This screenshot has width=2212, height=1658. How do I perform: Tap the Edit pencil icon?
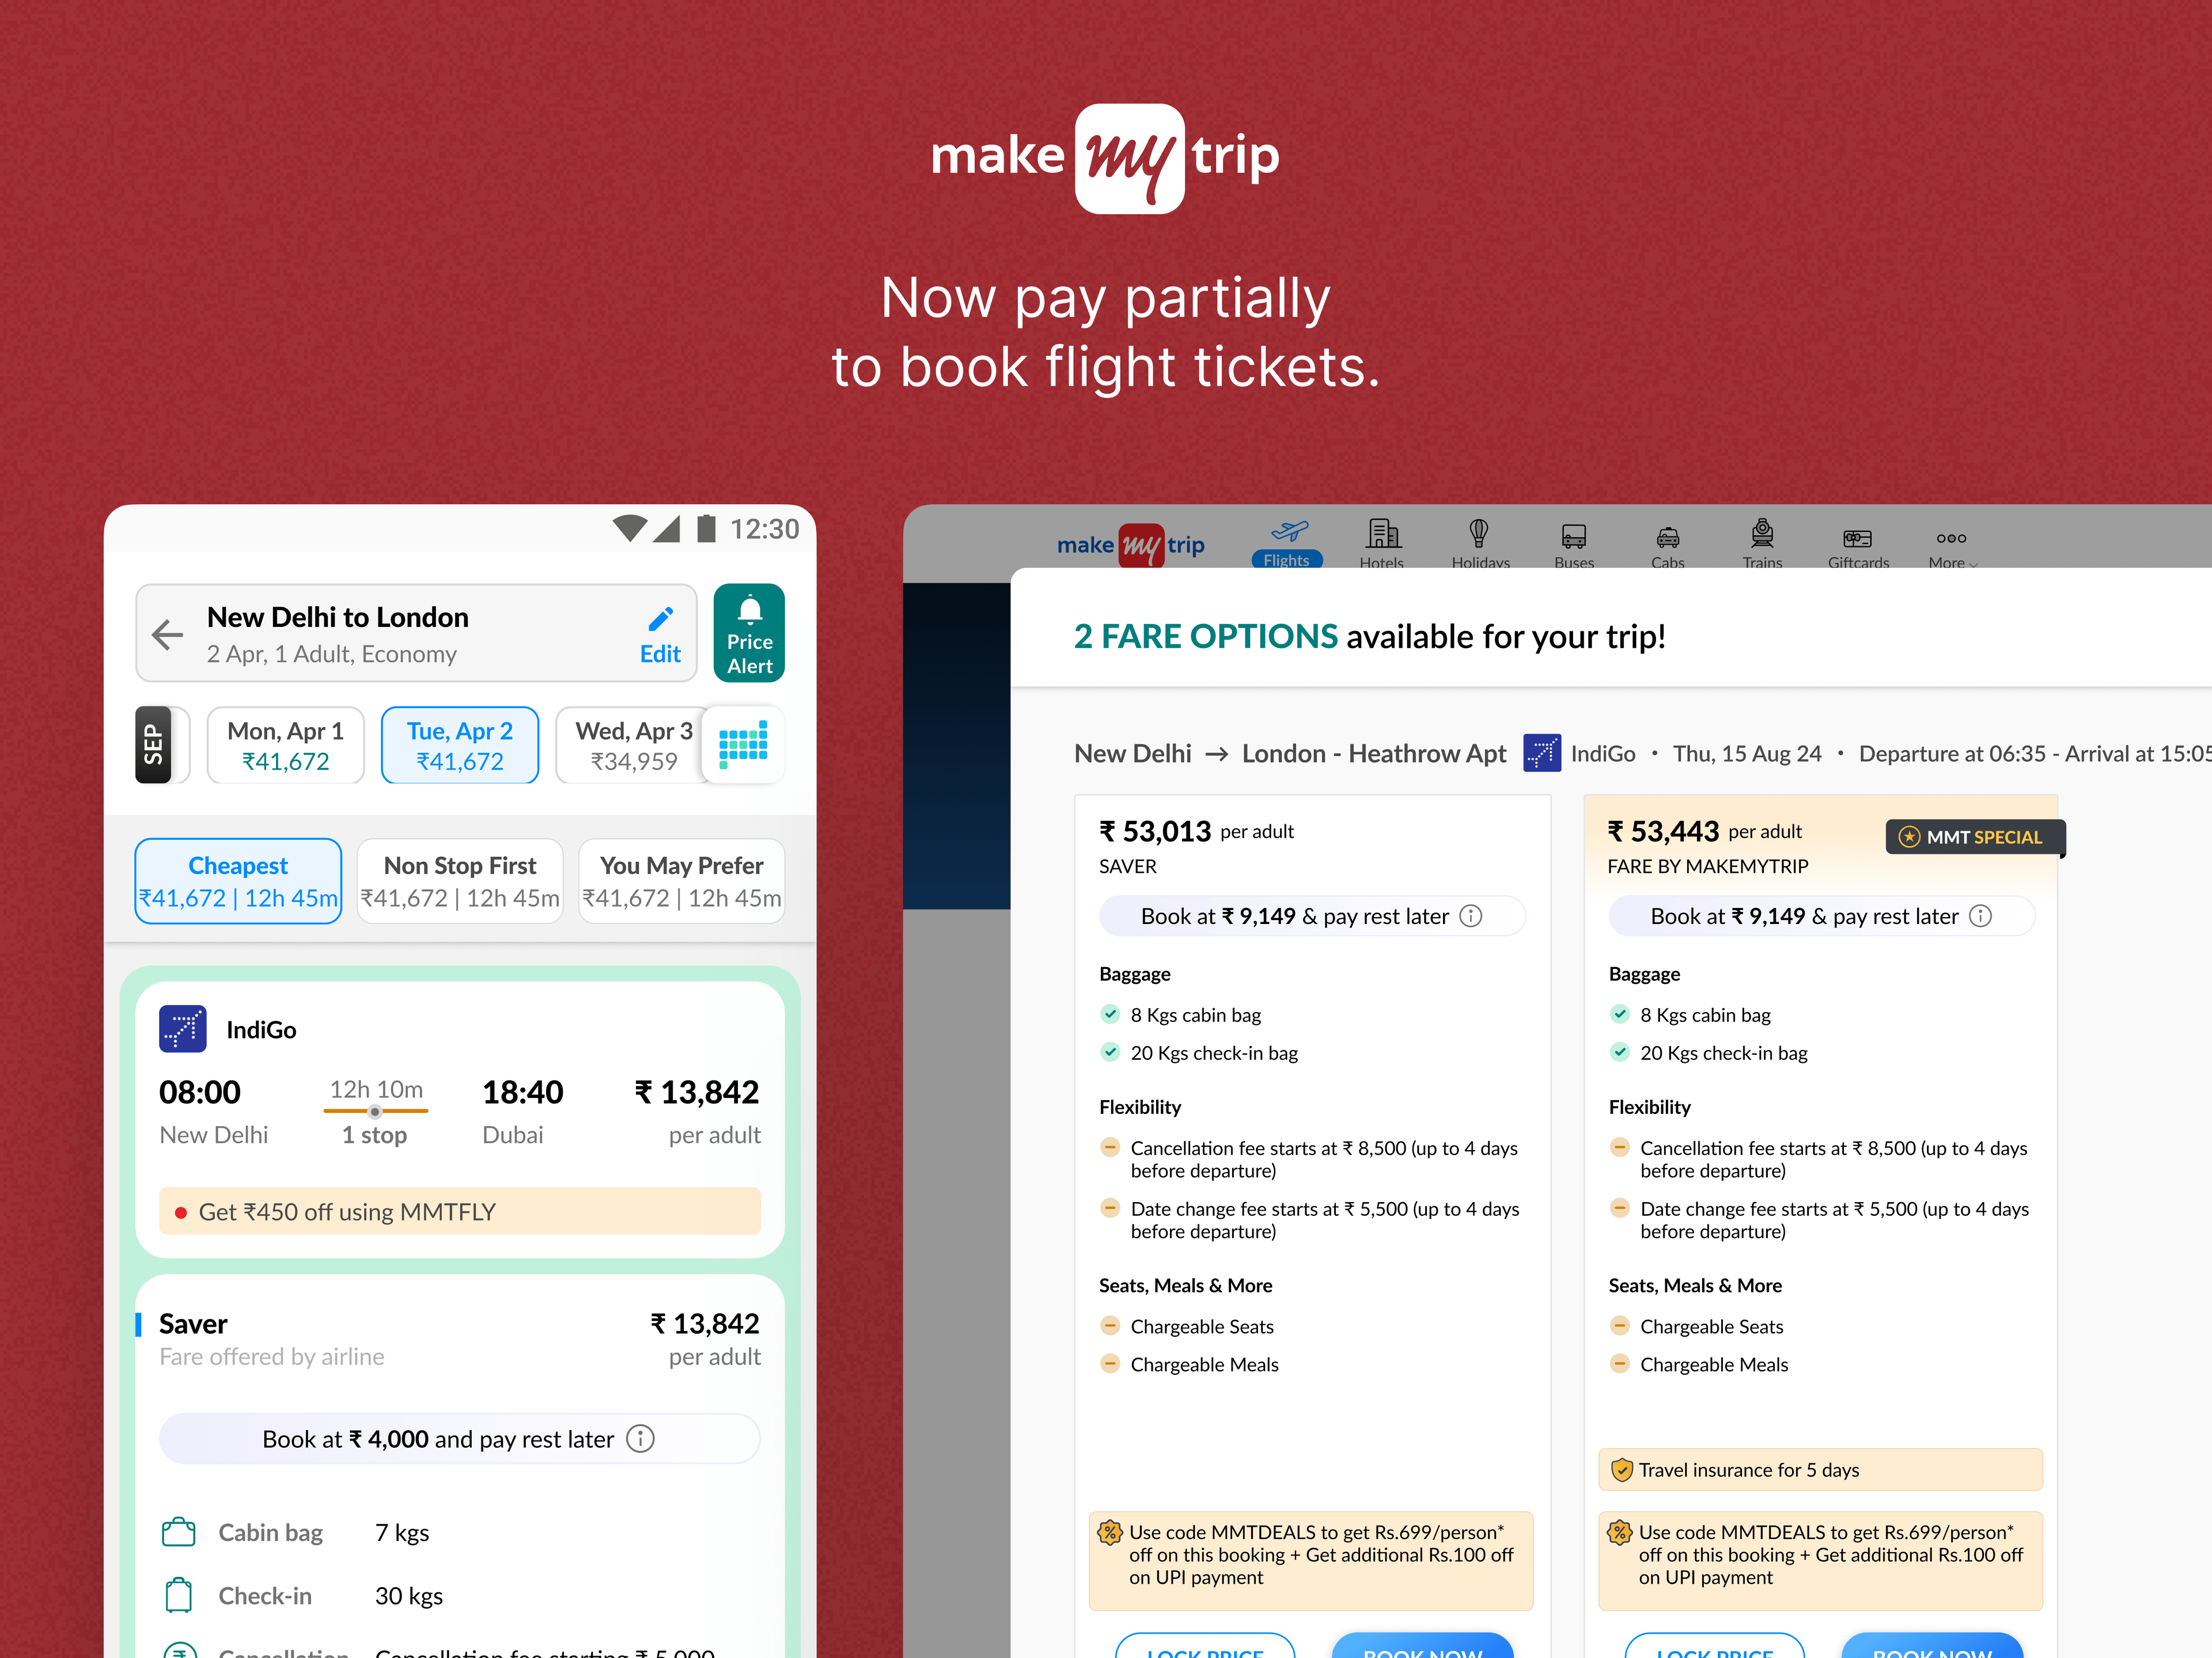coord(661,619)
